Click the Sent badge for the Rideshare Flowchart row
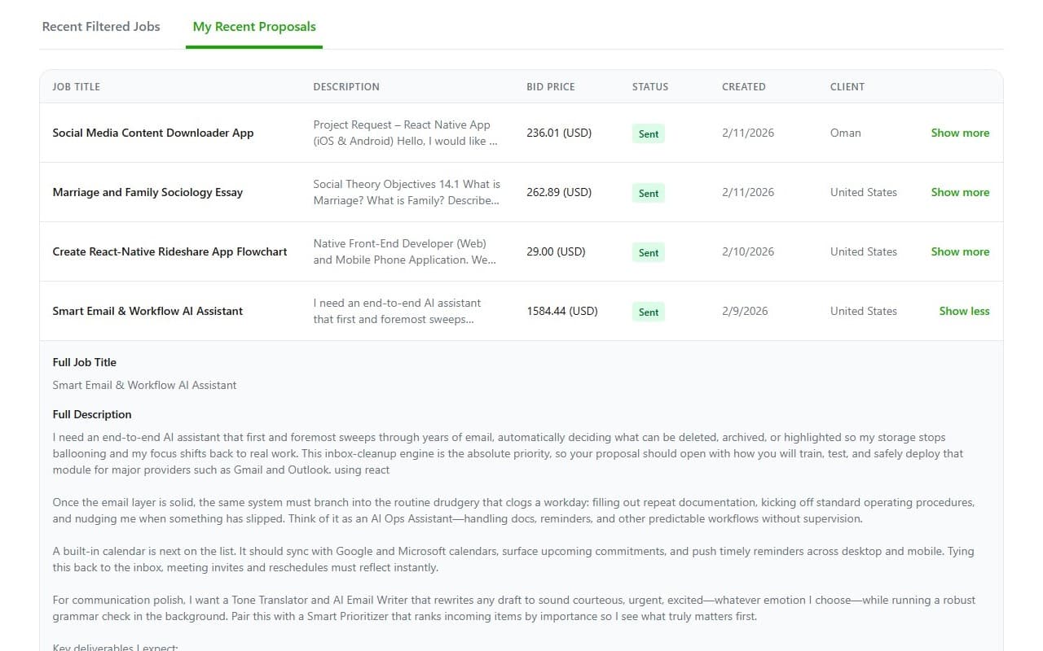 click(648, 252)
